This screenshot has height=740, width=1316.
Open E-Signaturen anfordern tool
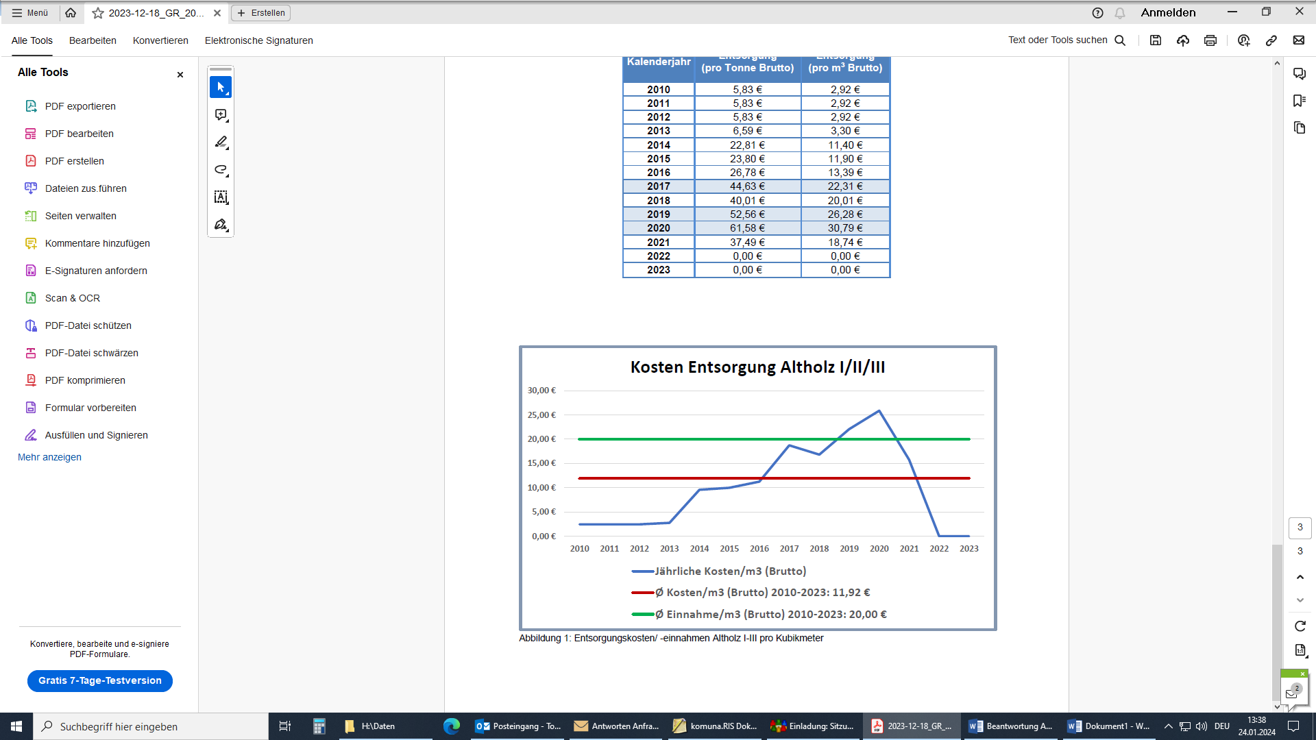tap(96, 271)
